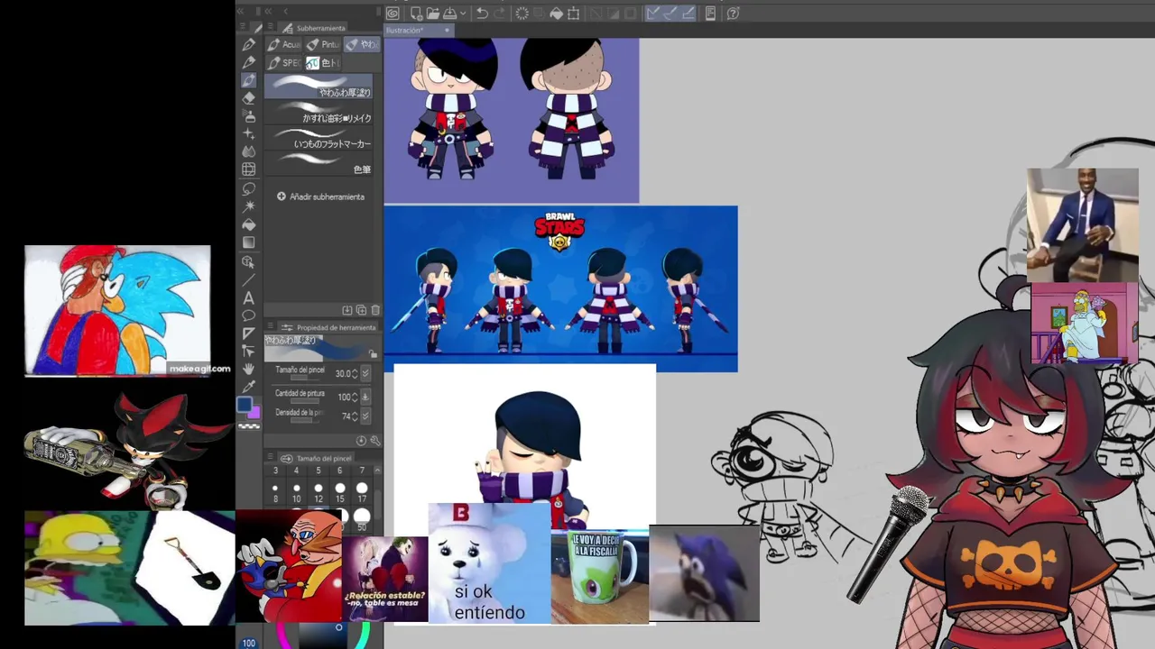This screenshot has width=1155, height=649.
Task: Select the Eyedropper tool
Action: (248, 387)
